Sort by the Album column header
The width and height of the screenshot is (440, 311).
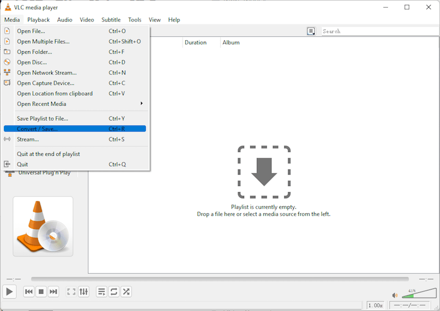coord(231,42)
